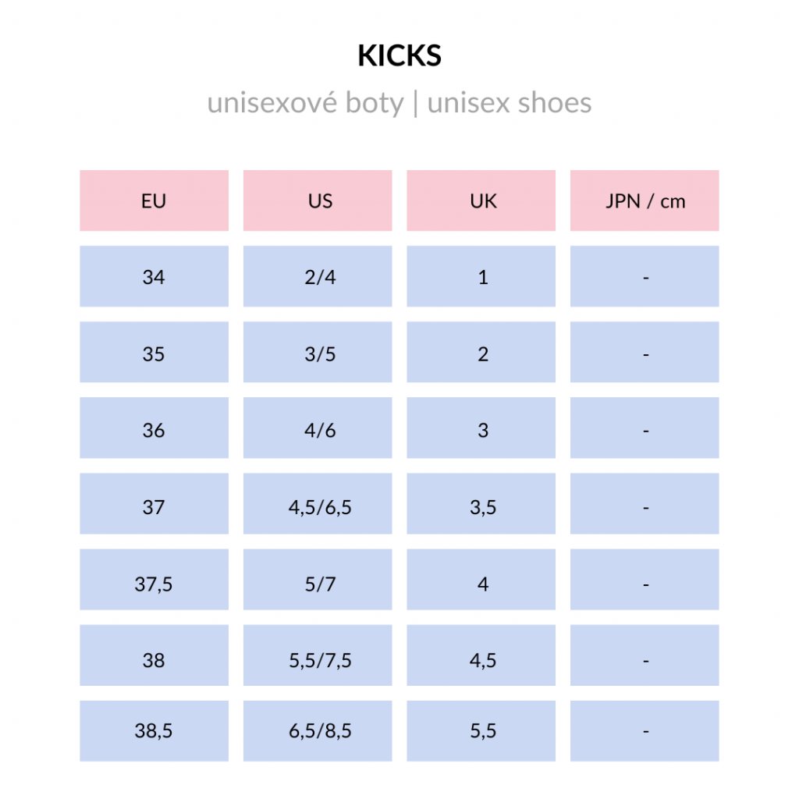This screenshot has height=799, width=799.
Task: Click the EU size 34 cell
Action: pos(154,277)
